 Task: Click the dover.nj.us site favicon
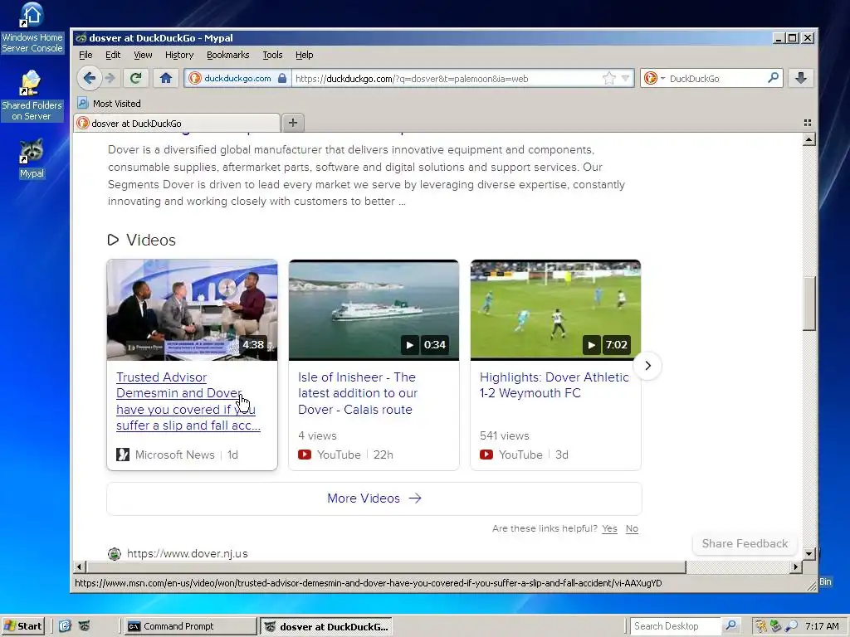pos(115,553)
